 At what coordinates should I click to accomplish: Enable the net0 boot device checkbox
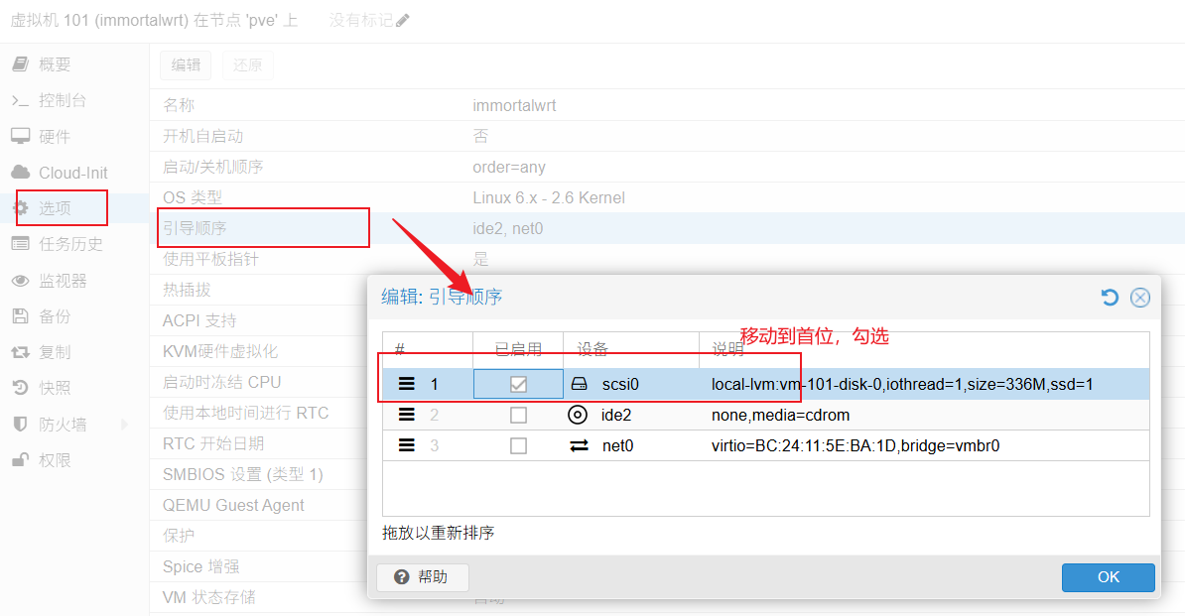tap(518, 446)
